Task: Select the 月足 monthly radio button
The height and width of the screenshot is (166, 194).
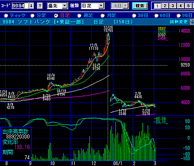Action: tap(102, 15)
